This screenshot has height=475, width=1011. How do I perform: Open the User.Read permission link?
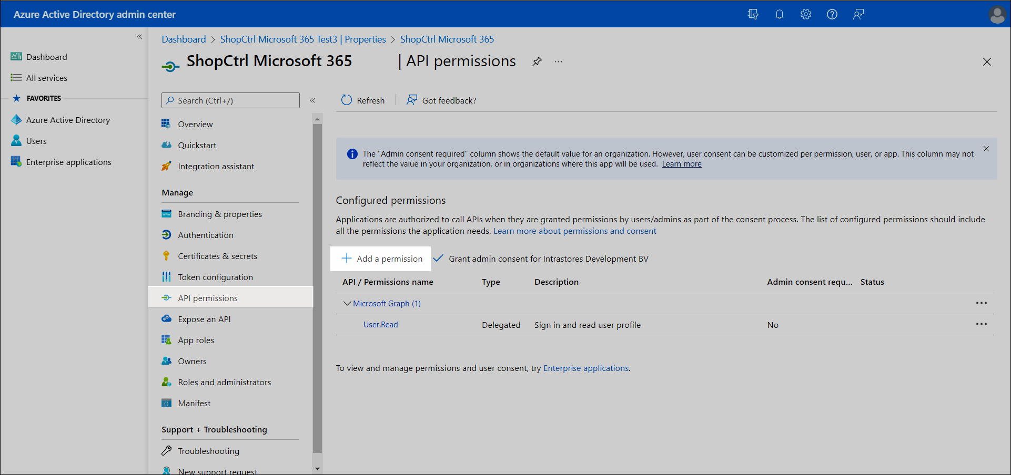380,325
